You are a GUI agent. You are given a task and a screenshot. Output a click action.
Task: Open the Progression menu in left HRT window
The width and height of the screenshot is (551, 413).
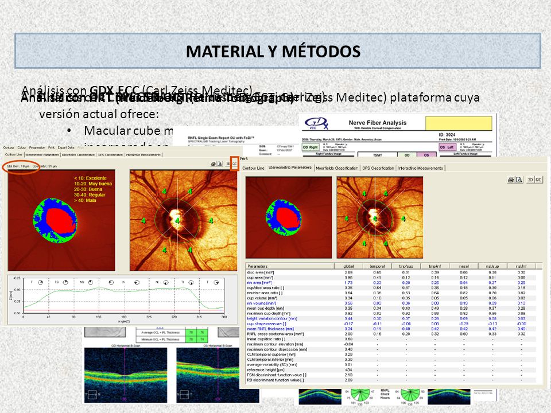click(x=37, y=147)
